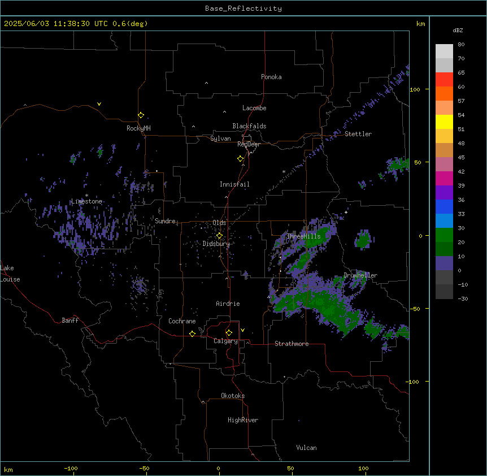Click the Ponoka city label
Image resolution: width=487 pixels, height=476 pixels.
tap(271, 77)
